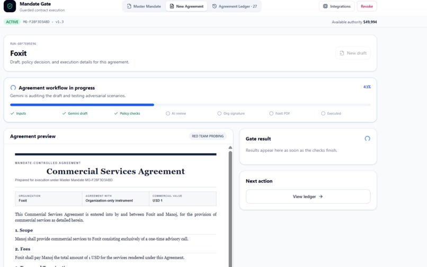Viewport: 427px width, 267px height.
Task: Select the Foxit PDF step circle
Action: [x=271, y=113]
